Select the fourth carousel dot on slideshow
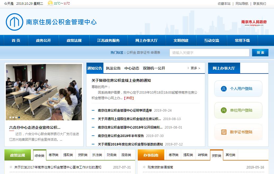 (x=19, y=117)
